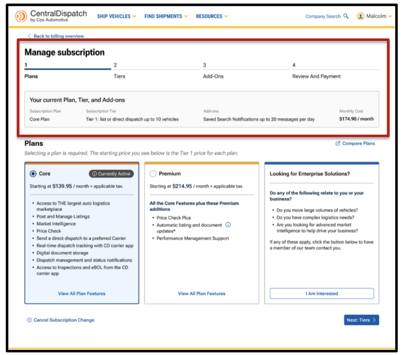Click the back arrow beside billing overview
This screenshot has height=355, width=401.
pos(29,36)
